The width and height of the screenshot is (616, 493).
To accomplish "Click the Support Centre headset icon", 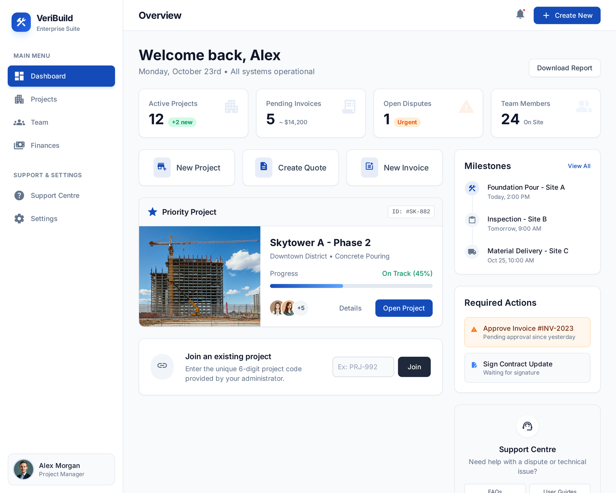I will pyautogui.click(x=527, y=426).
